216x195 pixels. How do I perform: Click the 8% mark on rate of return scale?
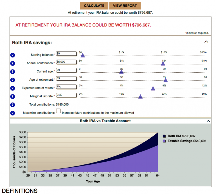[x=164, y=85]
